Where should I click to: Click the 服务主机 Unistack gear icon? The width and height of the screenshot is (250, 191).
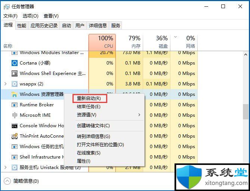15,167
